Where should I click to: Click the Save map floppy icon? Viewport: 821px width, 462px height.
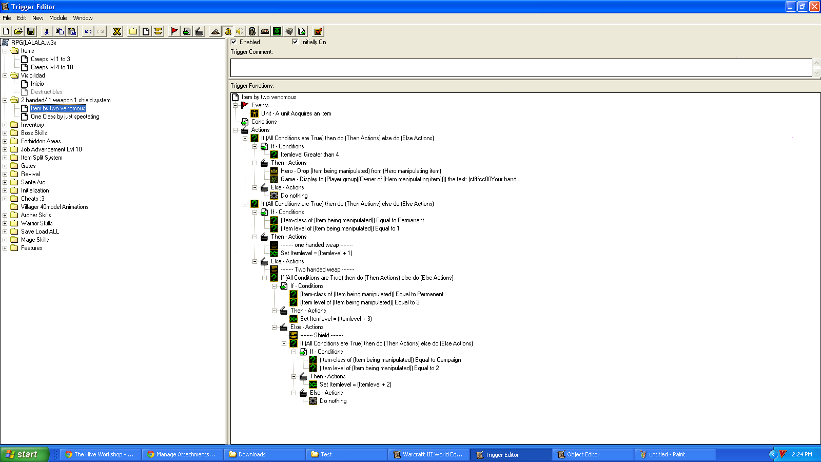(31, 31)
